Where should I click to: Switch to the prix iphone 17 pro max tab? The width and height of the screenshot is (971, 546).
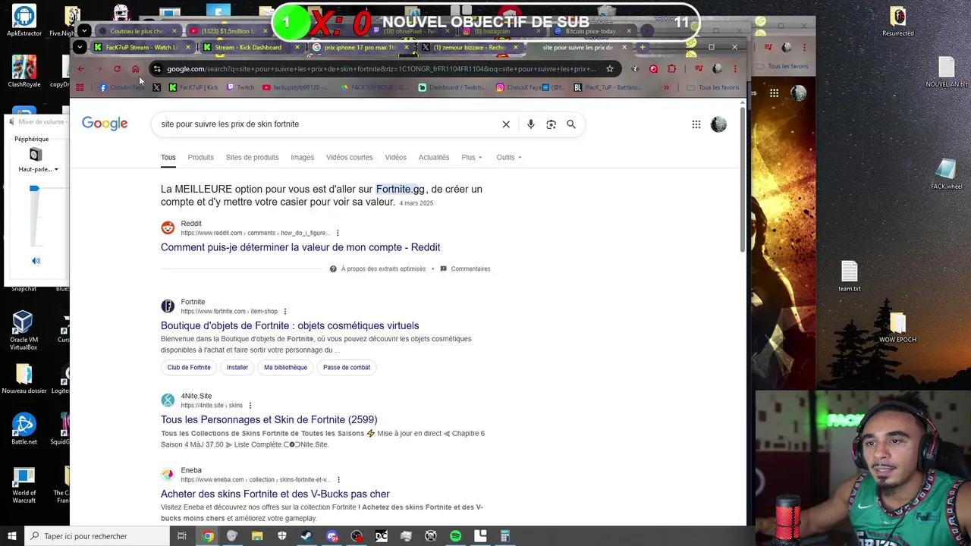coord(360,47)
